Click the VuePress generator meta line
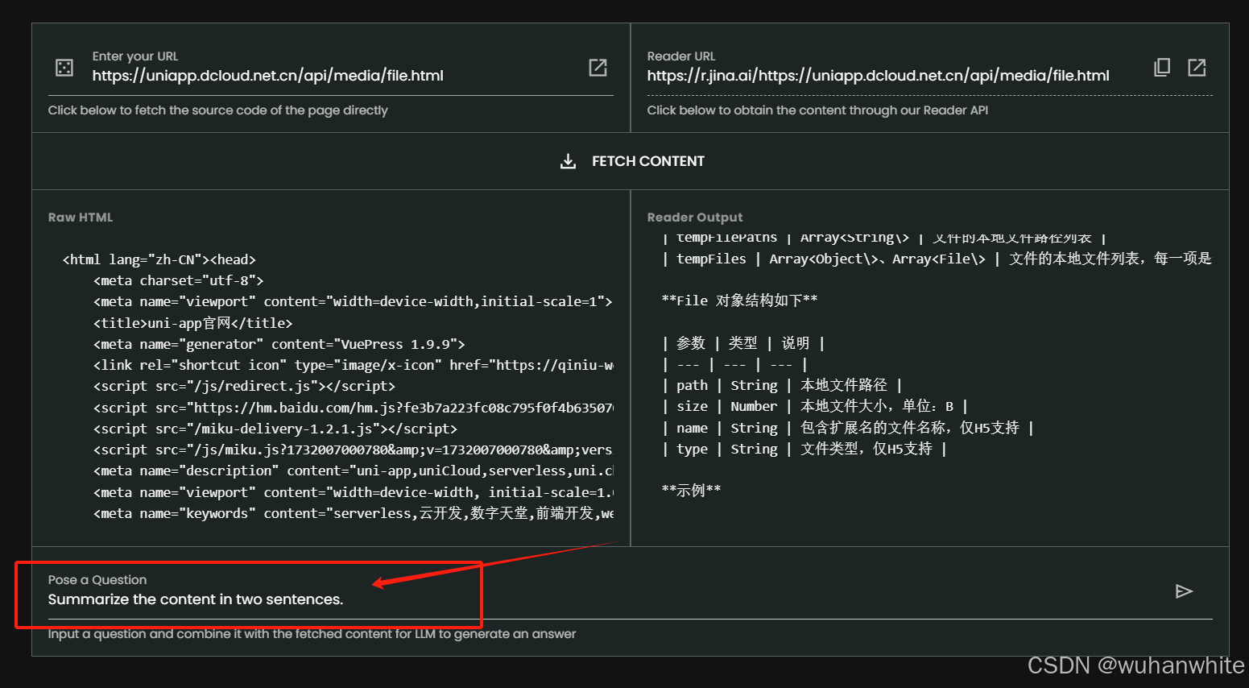The image size is (1249, 688). [x=279, y=344]
